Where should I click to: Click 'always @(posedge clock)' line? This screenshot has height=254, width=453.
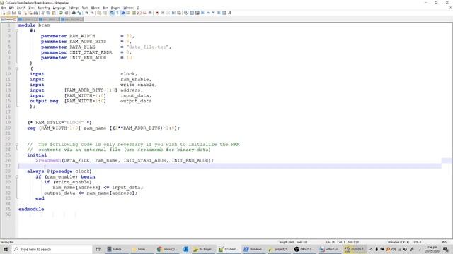pyautogui.click(x=59, y=171)
